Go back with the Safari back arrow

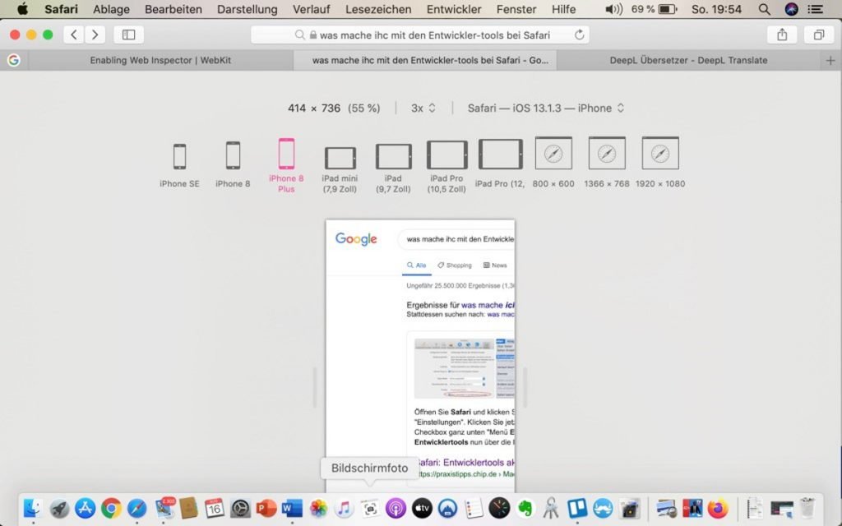pyautogui.click(x=73, y=35)
